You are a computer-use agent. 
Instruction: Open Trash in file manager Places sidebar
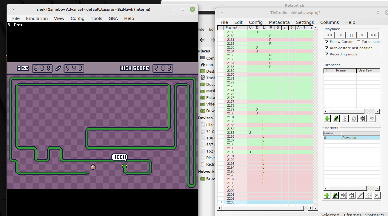click(203, 78)
